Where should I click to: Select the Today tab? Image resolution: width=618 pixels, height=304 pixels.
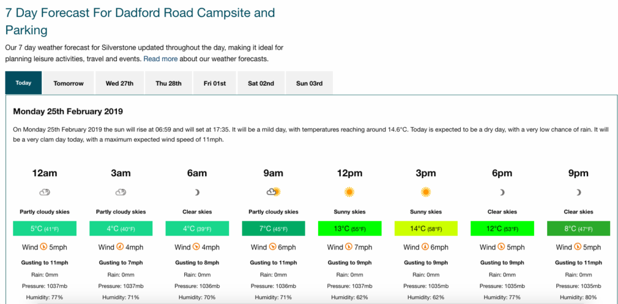(23, 83)
